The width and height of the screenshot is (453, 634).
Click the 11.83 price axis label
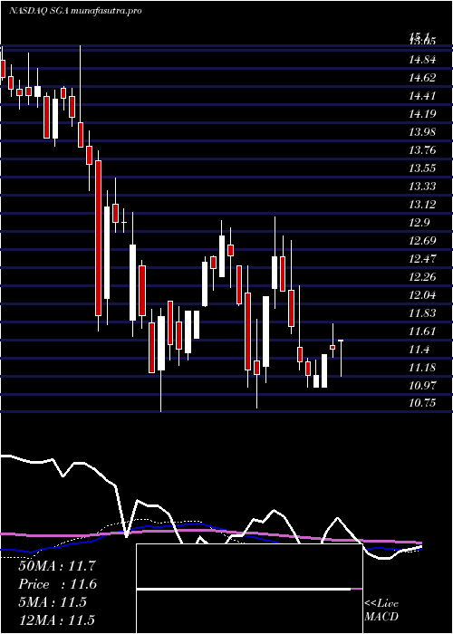coord(422,313)
